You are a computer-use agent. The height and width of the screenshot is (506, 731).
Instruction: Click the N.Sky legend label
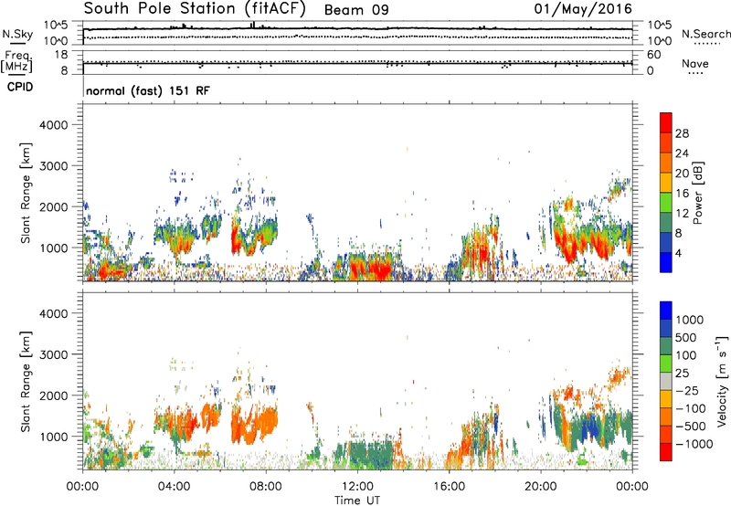tap(17, 35)
